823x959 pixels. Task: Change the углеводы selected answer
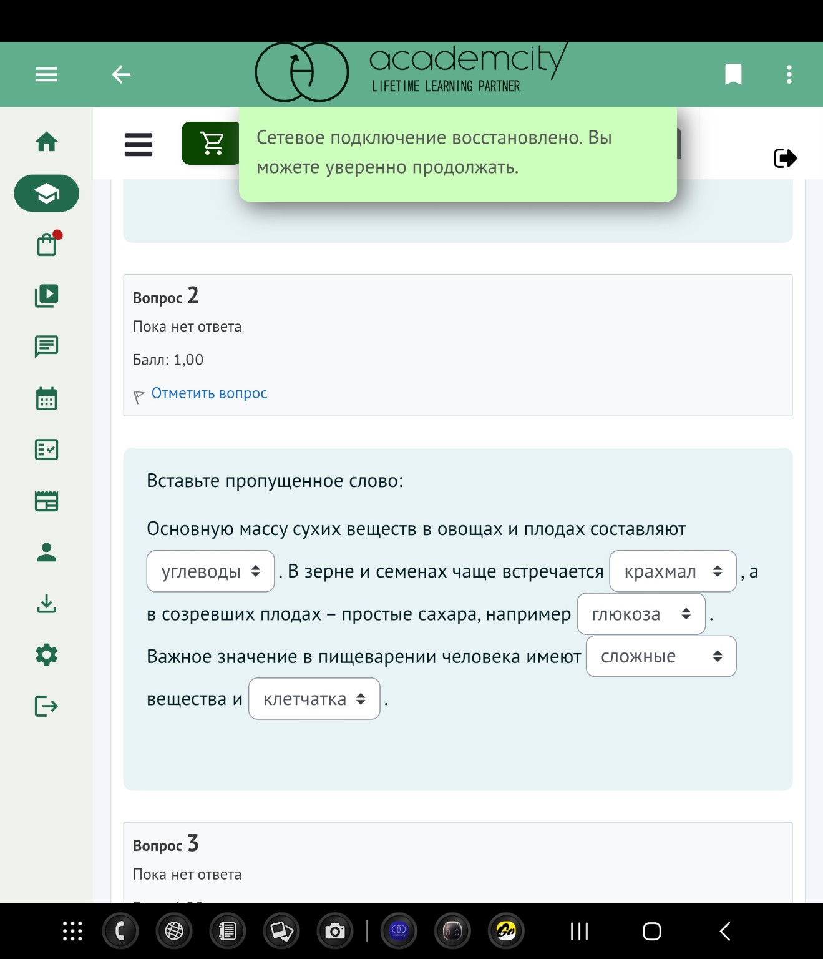(x=210, y=571)
